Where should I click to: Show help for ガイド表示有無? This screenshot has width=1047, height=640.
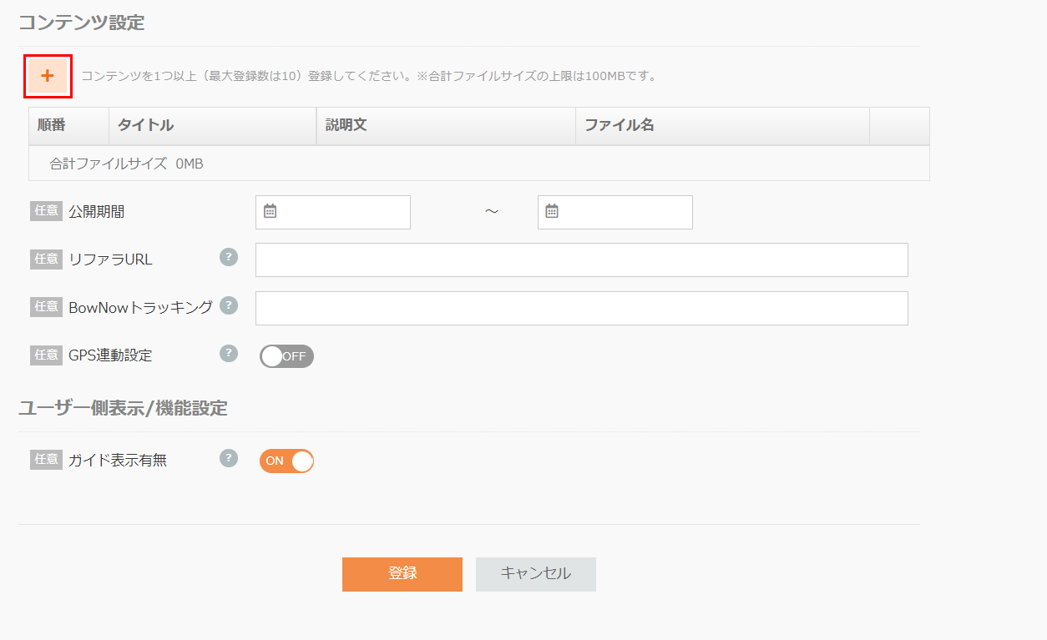pos(229,458)
